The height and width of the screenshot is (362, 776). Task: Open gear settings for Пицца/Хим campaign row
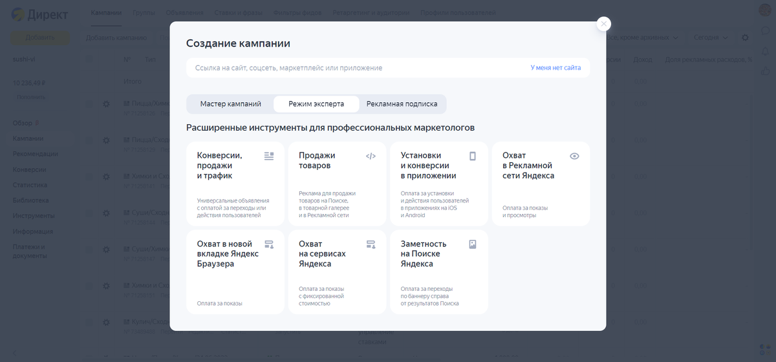107,103
